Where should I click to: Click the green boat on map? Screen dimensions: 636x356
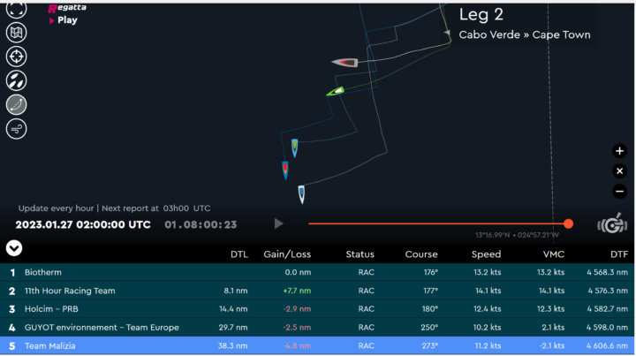(336, 92)
